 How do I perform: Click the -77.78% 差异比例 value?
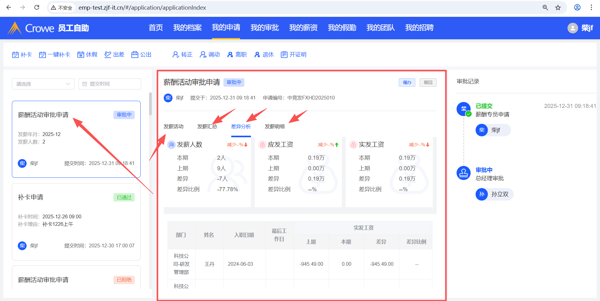click(x=227, y=189)
